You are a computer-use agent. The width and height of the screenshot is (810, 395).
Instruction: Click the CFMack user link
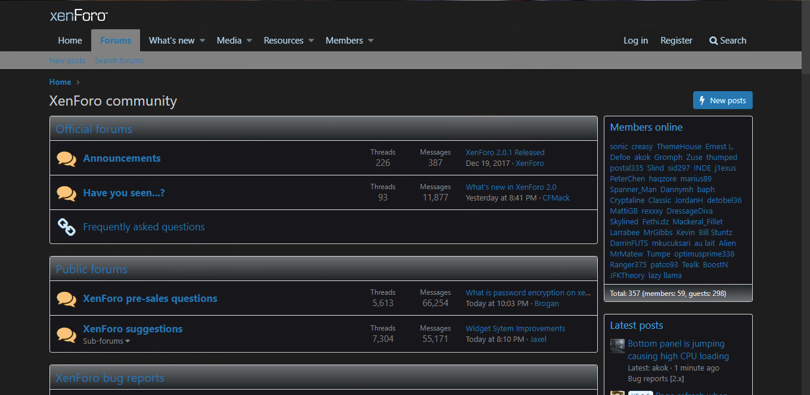556,197
